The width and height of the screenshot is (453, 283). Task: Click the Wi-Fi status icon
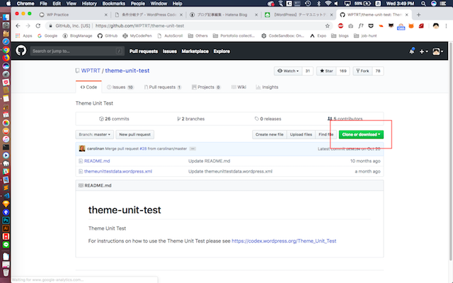(x=328, y=4)
